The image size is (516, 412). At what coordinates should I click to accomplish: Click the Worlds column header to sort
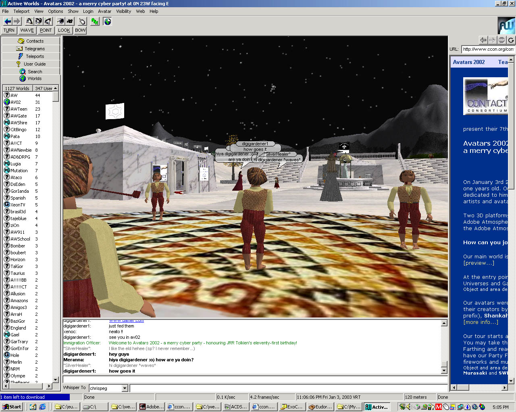click(x=17, y=88)
